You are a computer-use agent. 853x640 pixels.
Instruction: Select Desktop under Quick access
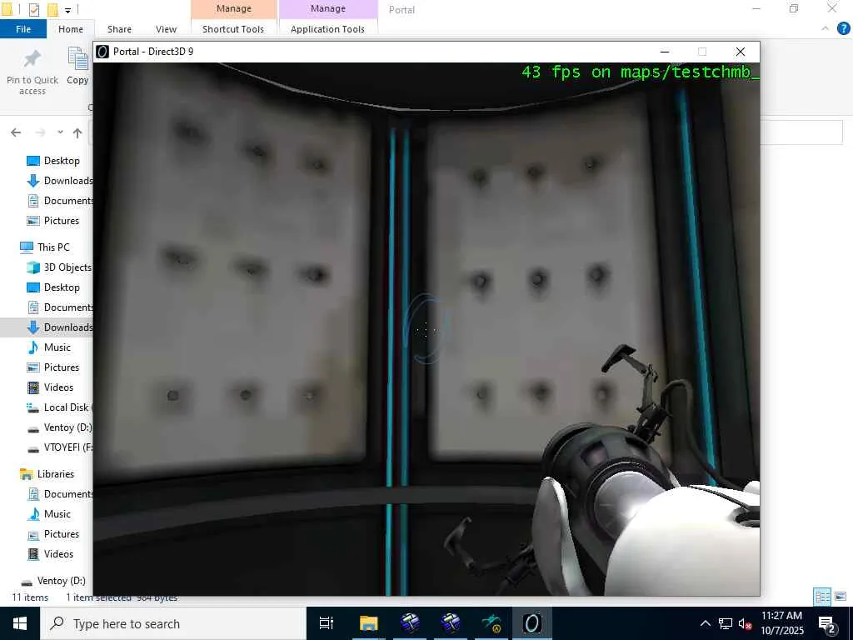tap(62, 161)
